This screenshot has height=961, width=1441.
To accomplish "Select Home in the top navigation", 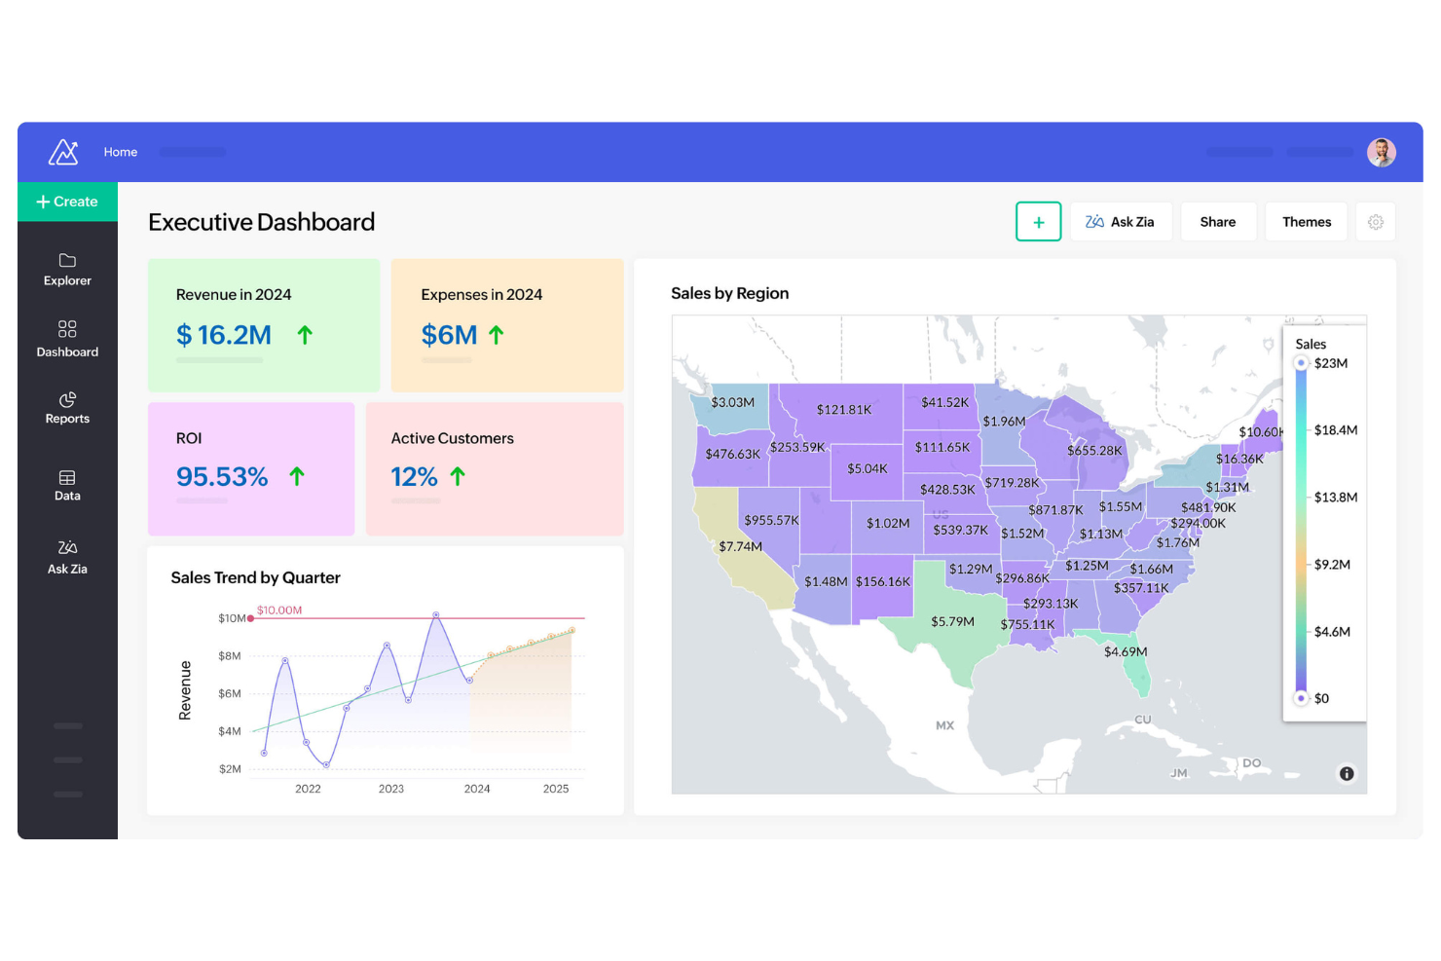I will tap(121, 152).
